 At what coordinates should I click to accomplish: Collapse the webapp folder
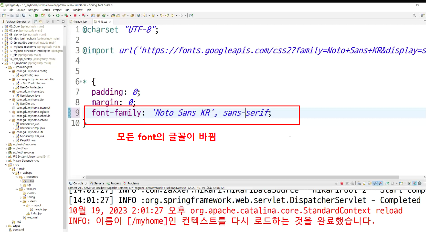[13, 173]
